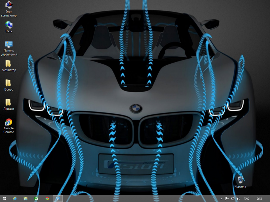
Task: Open the Этот компьютер desktop icon
Action: [x=9, y=9]
